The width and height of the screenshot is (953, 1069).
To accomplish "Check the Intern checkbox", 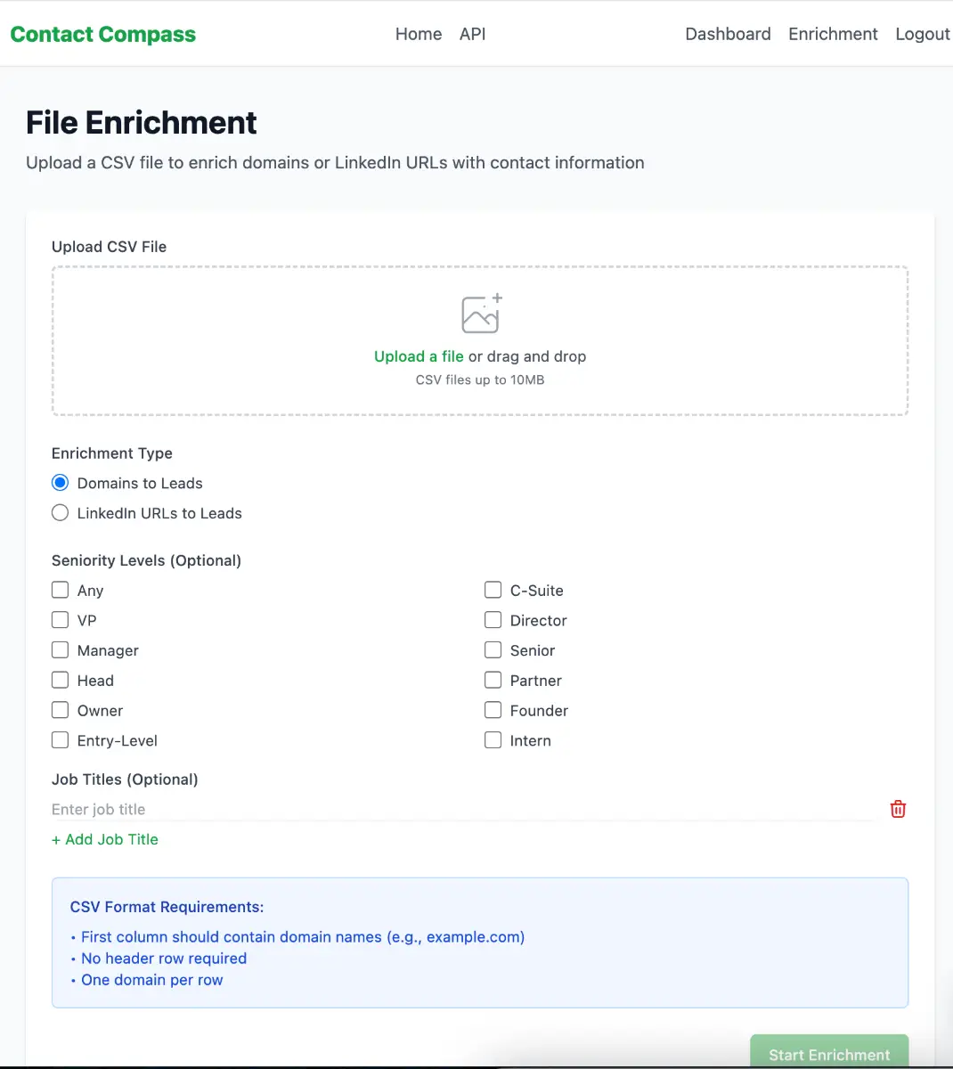I will [x=493, y=740].
